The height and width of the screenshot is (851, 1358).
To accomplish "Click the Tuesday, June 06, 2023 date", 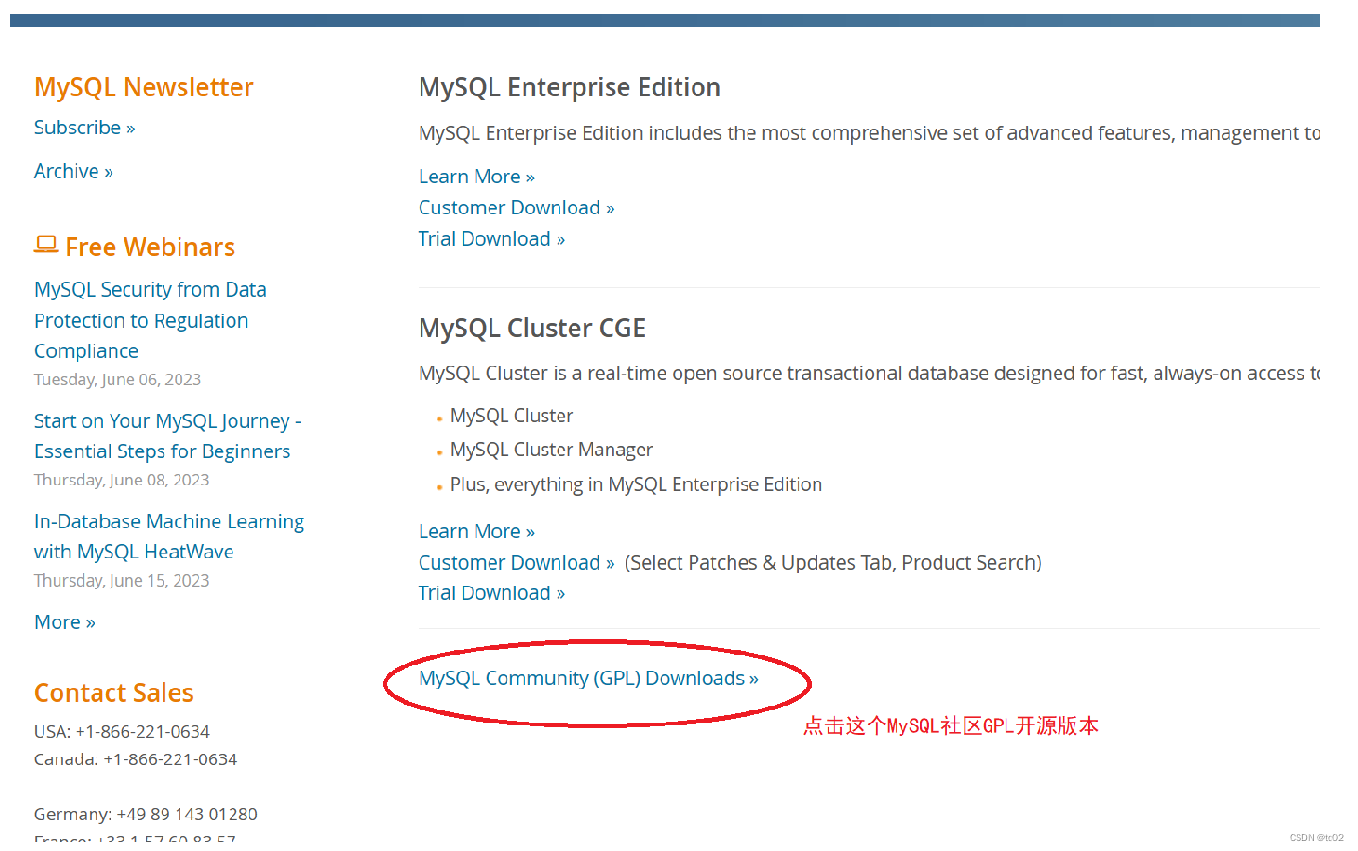I will coord(117,380).
